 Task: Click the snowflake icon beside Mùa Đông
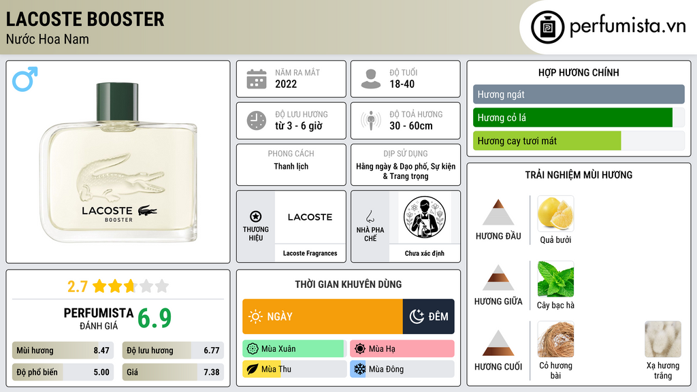pyautogui.click(x=360, y=369)
